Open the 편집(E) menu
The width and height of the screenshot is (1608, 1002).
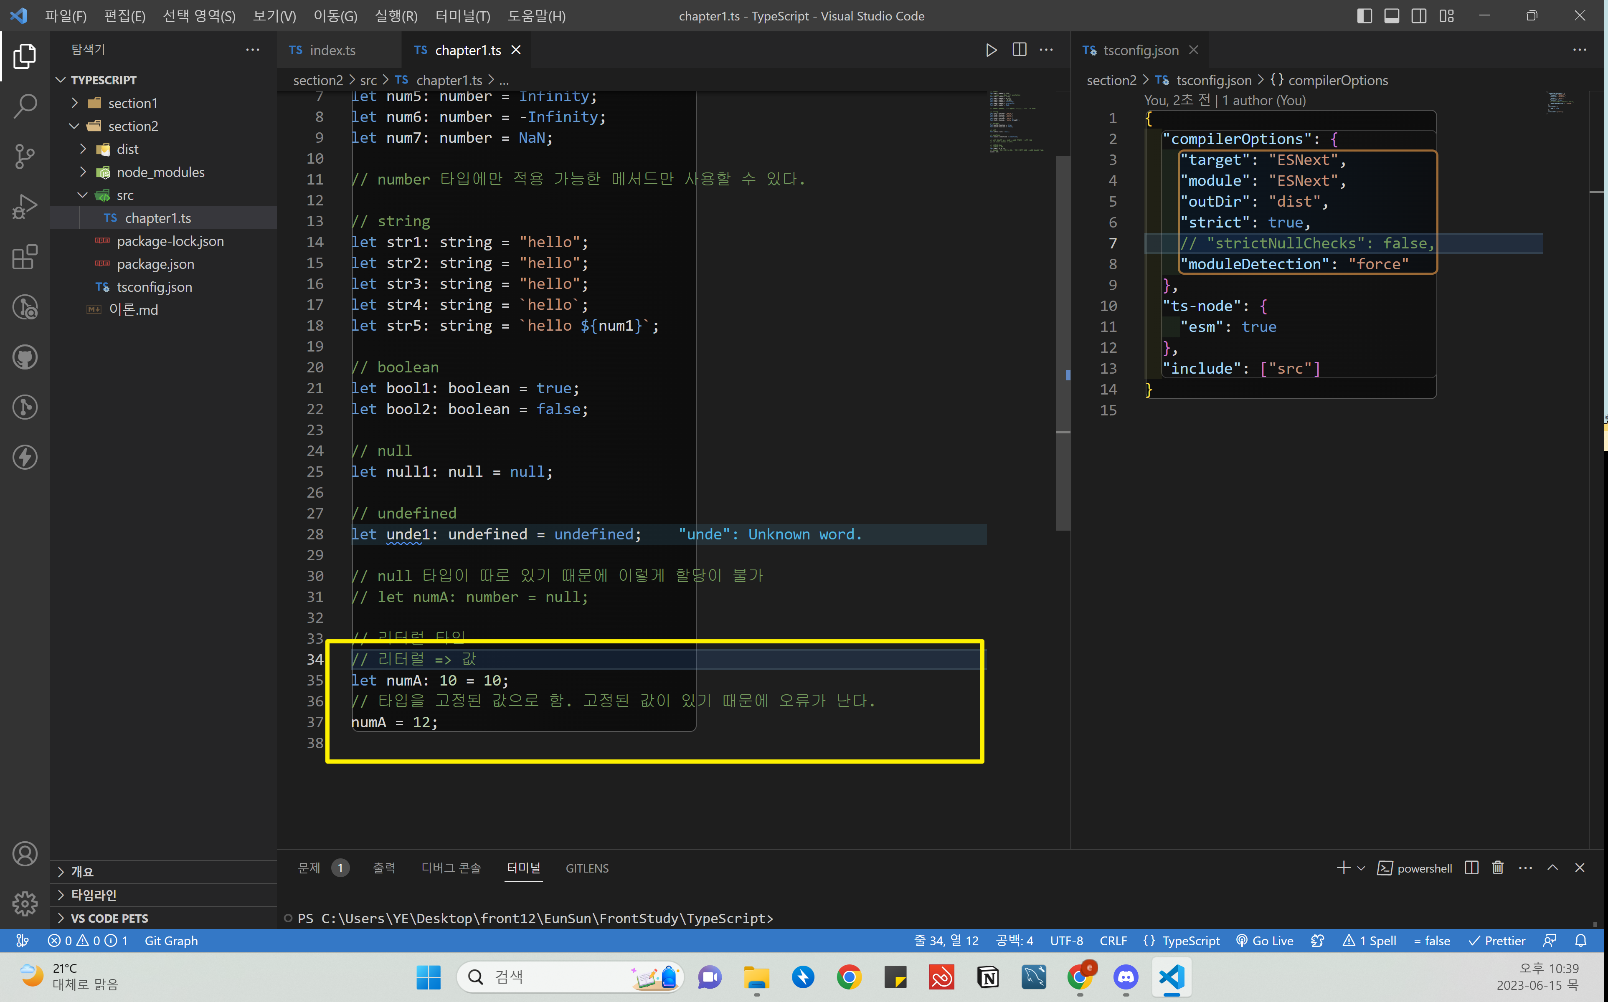coord(124,16)
